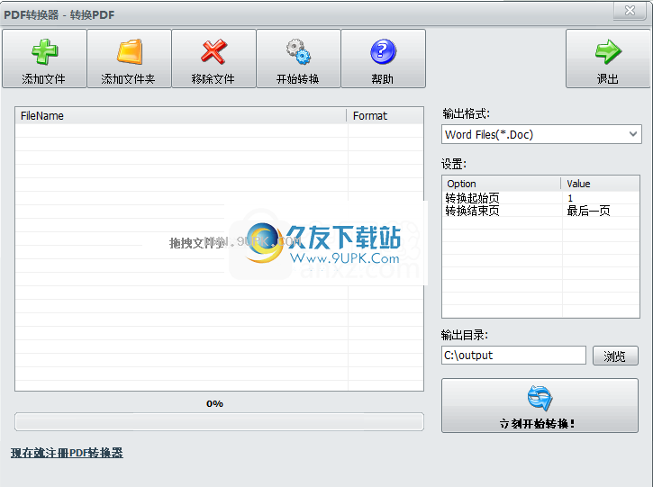The image size is (653, 487).
Task: Click the red X 移除文件 button
Action: 213,59
